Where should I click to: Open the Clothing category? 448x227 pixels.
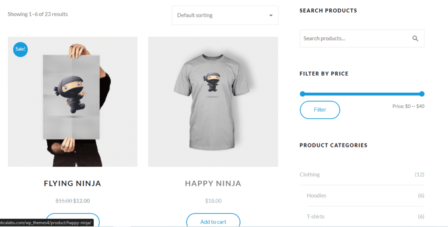310,175
